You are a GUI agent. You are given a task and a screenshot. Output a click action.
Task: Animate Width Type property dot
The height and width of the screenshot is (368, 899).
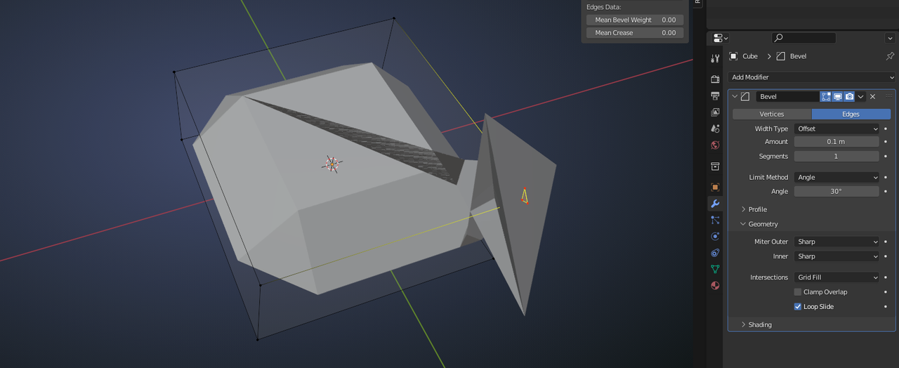(x=886, y=129)
